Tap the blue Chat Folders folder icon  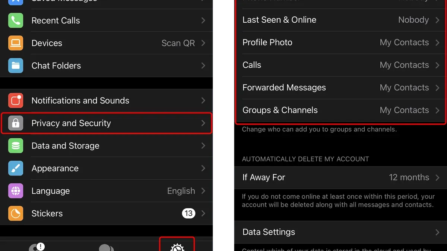16,65
